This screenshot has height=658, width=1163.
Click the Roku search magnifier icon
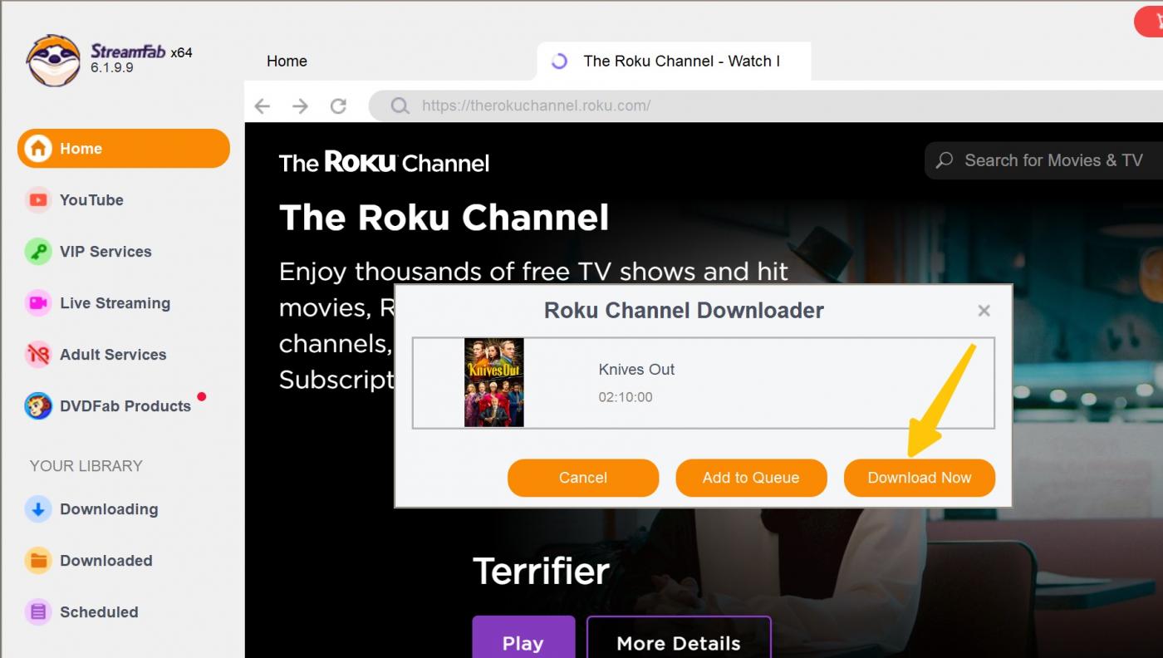coord(945,160)
